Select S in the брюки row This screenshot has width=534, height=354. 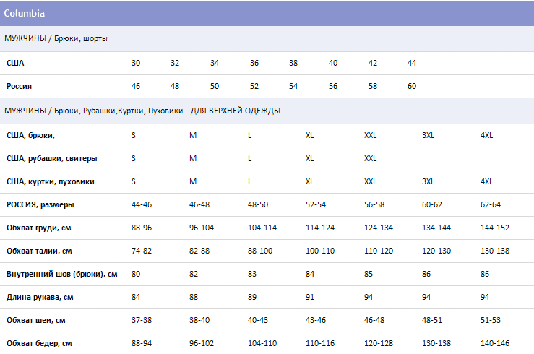[x=134, y=136]
